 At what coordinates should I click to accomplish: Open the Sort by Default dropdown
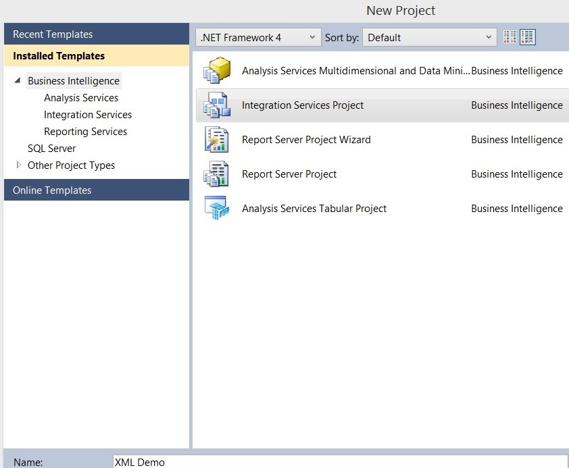pos(430,37)
